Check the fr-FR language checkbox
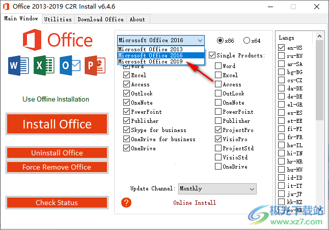Image resolution: width=329 pixels, height=230 pixels. 281,137
